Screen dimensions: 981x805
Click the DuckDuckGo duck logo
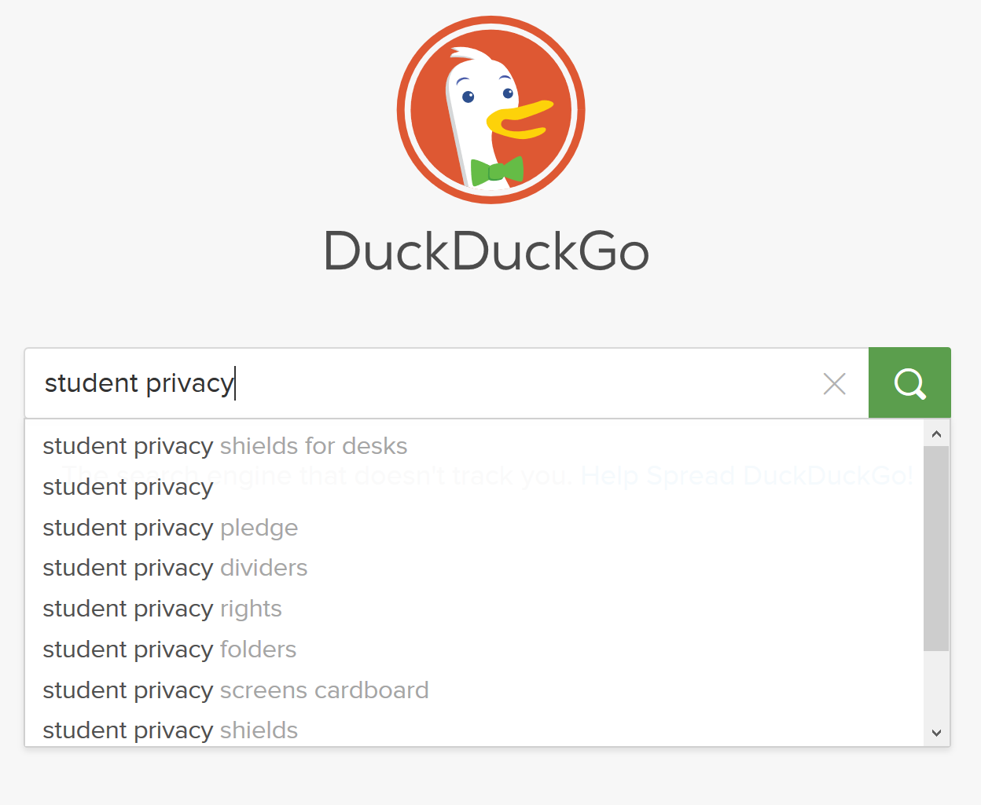(x=490, y=110)
